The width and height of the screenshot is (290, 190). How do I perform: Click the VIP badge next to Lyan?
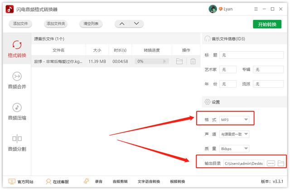[221, 9]
